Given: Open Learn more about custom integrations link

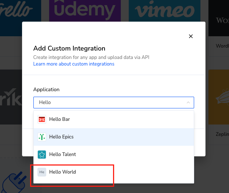Looking at the screenshot, I should 74,64.
